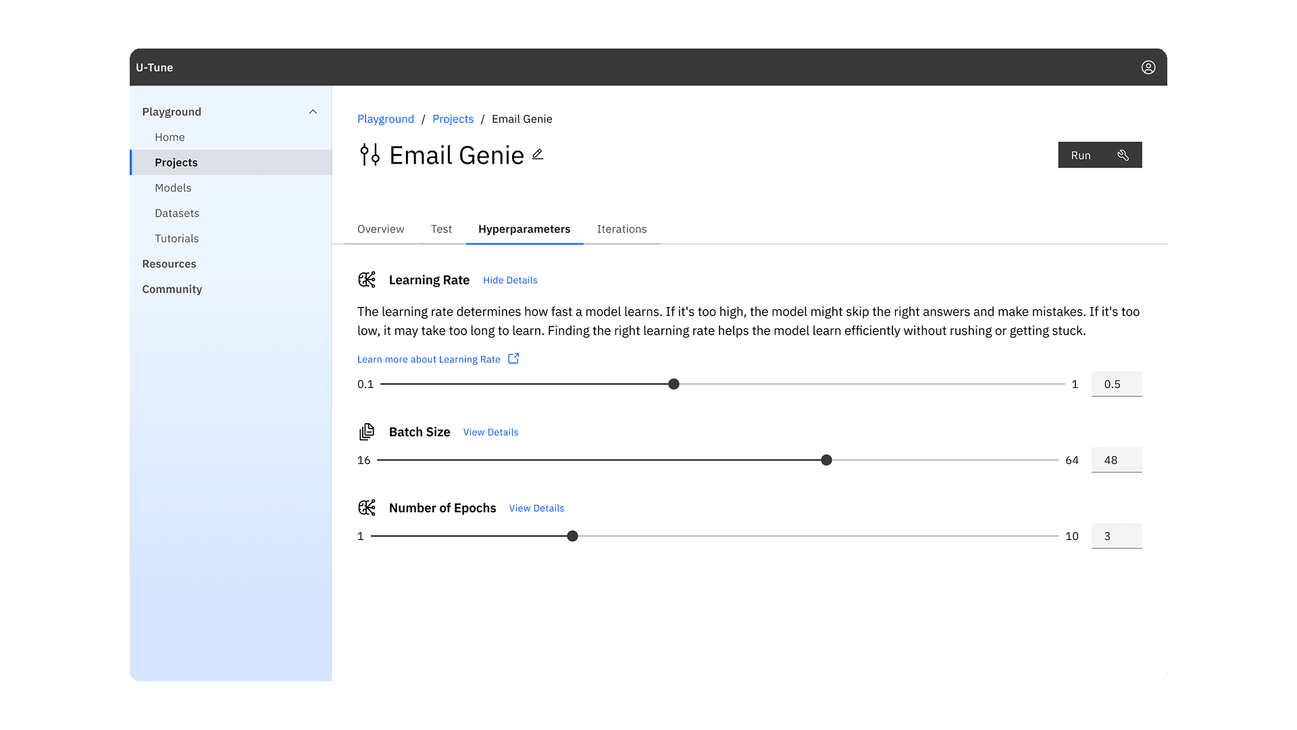
Task: View Details for Batch Size
Action: point(490,433)
